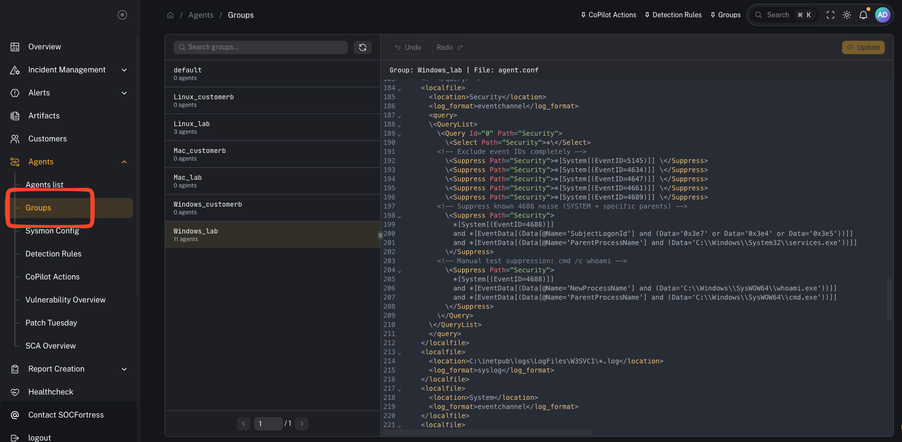This screenshot has width=902, height=442.
Task: Click the home breadcrumb icon
Action: pyautogui.click(x=170, y=15)
